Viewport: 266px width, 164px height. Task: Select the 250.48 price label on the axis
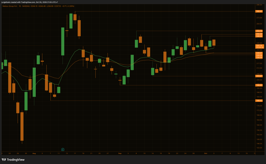coord(259,34)
